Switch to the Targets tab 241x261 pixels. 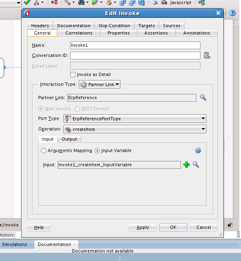click(x=146, y=26)
